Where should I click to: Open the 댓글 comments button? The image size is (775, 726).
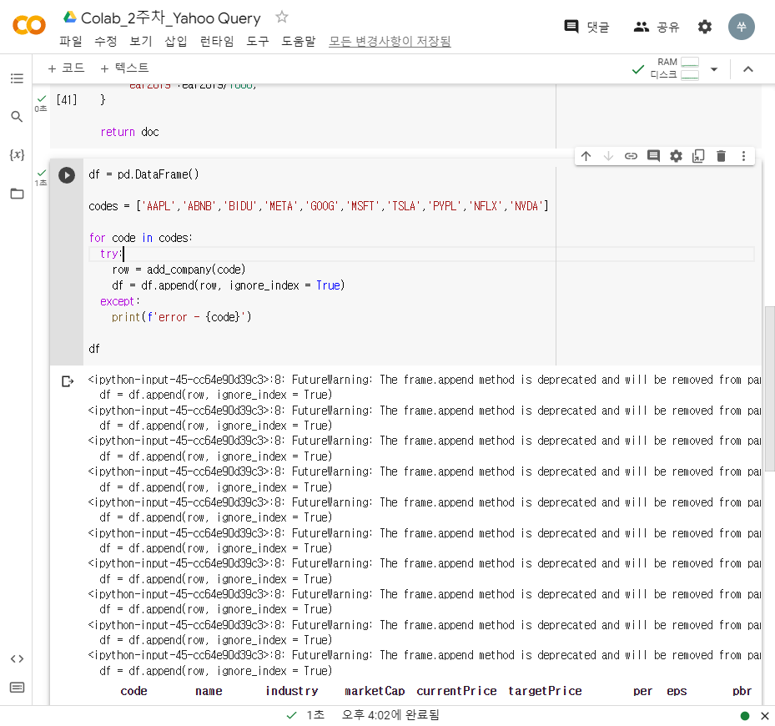tap(586, 27)
